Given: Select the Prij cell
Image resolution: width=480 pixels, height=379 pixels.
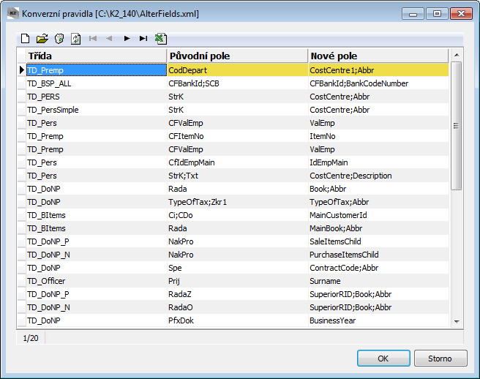Looking at the screenshot, I should [237, 281].
